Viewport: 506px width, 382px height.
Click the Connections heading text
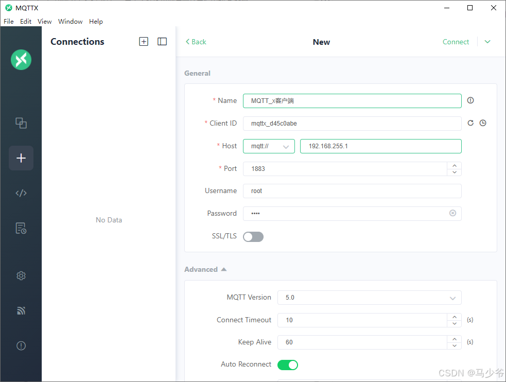77,42
